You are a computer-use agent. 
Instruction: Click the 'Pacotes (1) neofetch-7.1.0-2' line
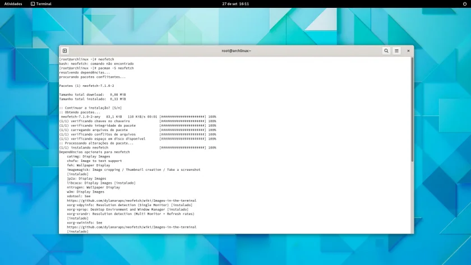pos(86,86)
